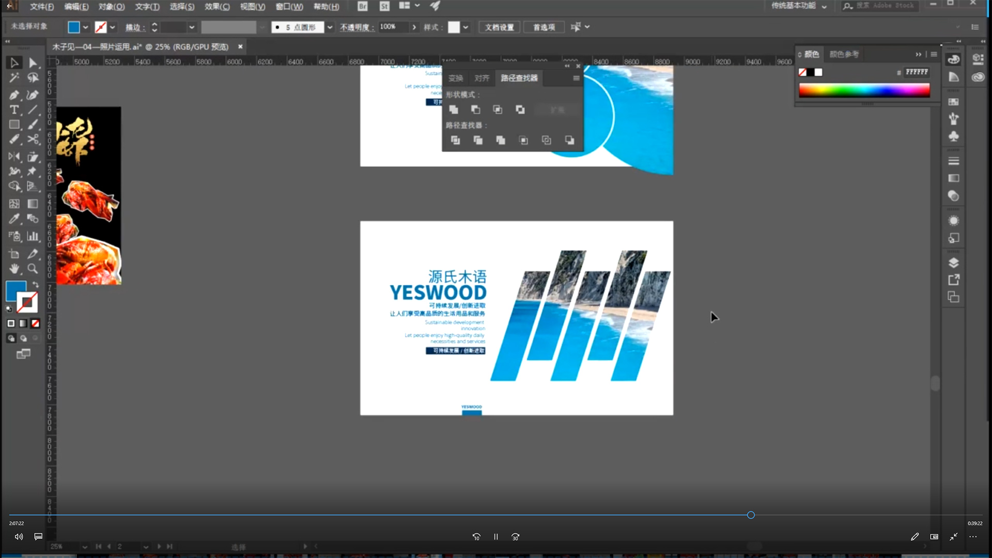Click the video progress scrubber handle

[x=751, y=515]
